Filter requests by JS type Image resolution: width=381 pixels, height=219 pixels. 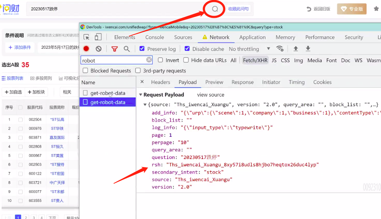[274, 60]
